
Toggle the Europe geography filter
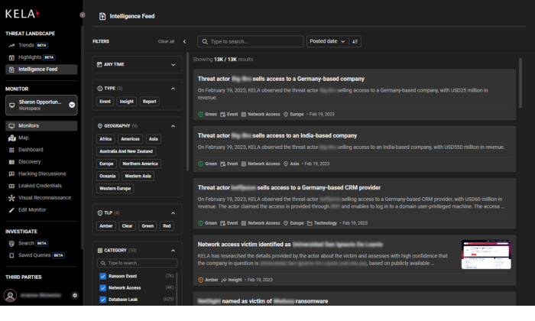106,164
